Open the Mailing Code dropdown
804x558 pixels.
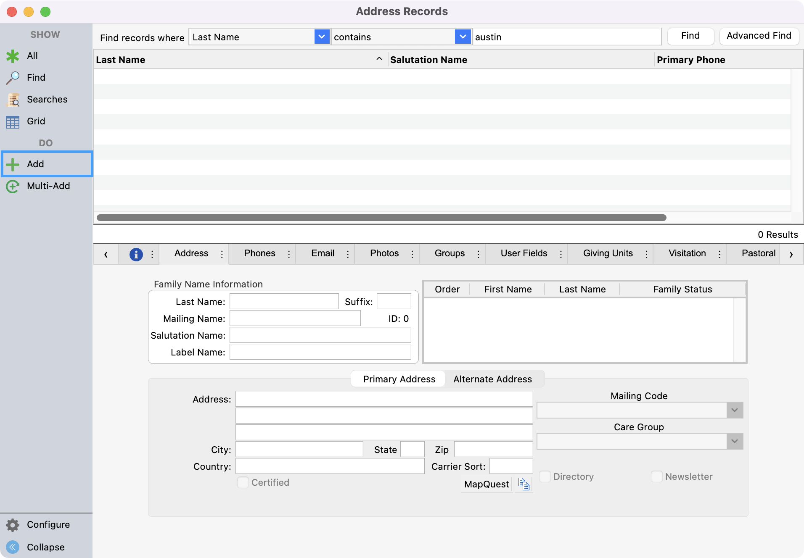click(x=734, y=410)
